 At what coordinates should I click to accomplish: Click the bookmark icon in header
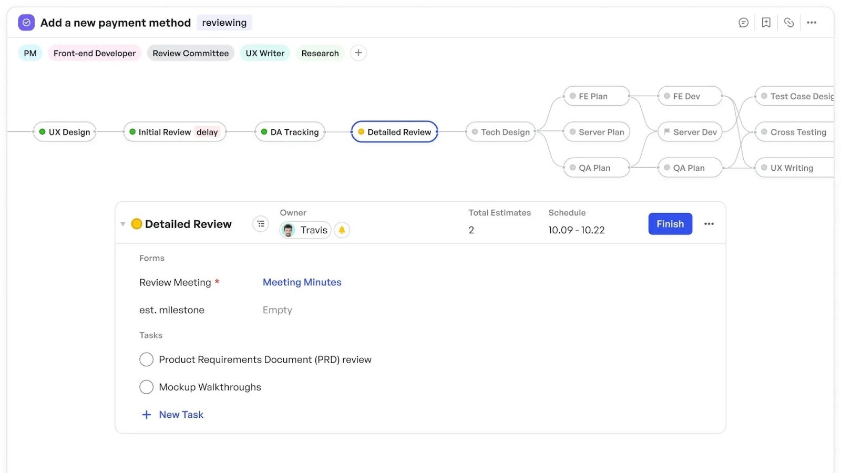point(766,23)
